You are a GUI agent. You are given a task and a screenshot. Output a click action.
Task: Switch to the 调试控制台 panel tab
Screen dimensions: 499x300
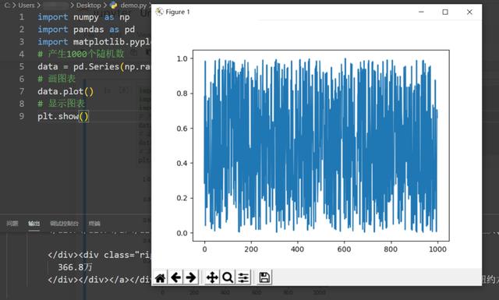[x=64, y=224]
